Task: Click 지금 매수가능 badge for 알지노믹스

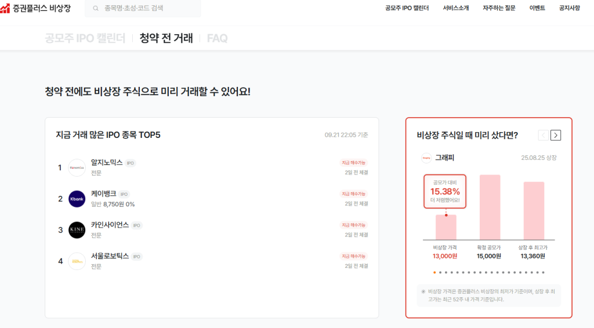Action: 353,163
